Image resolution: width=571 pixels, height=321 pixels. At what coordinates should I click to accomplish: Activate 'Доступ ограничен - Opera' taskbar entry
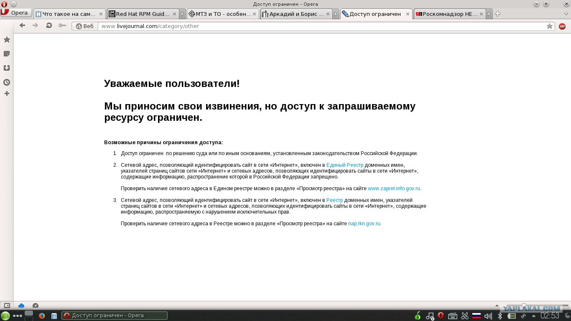pos(115,316)
